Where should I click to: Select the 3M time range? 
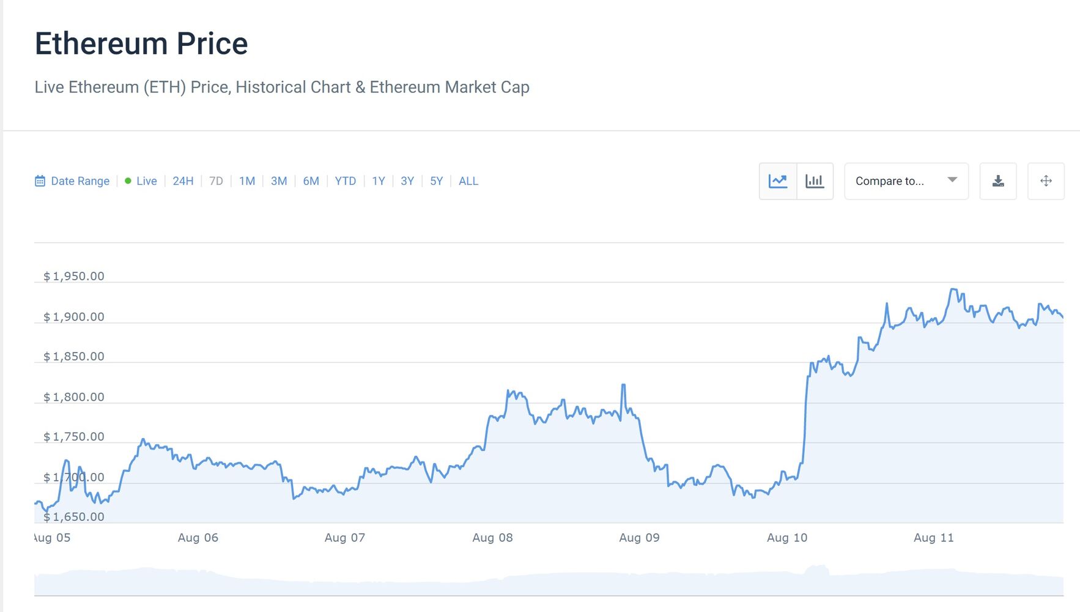[279, 181]
